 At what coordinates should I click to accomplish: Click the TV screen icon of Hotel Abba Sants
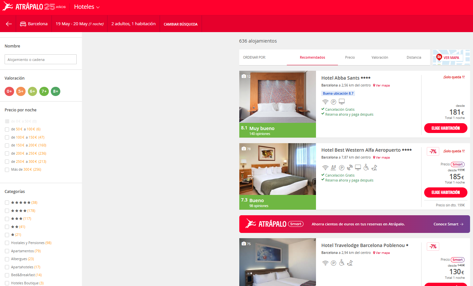tap(342, 102)
